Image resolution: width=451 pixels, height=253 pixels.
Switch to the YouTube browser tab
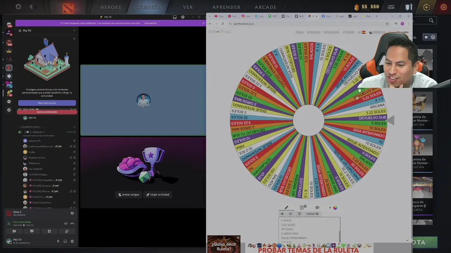(232, 16)
